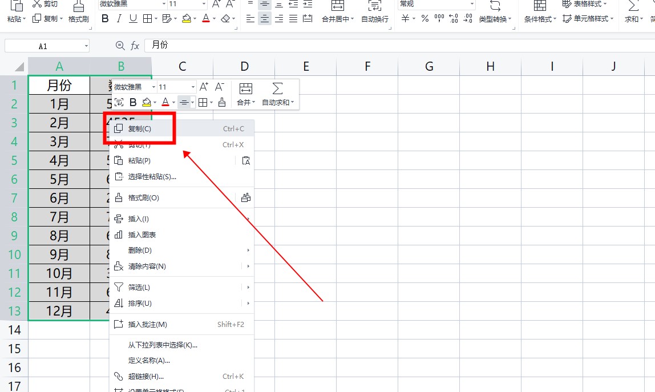The image size is (655, 392).
Task: Click the Format Painter (格式刷) ribbon icon
Action: 78,11
